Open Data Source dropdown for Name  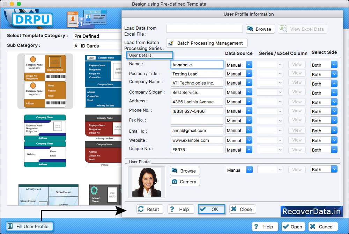click(239, 65)
